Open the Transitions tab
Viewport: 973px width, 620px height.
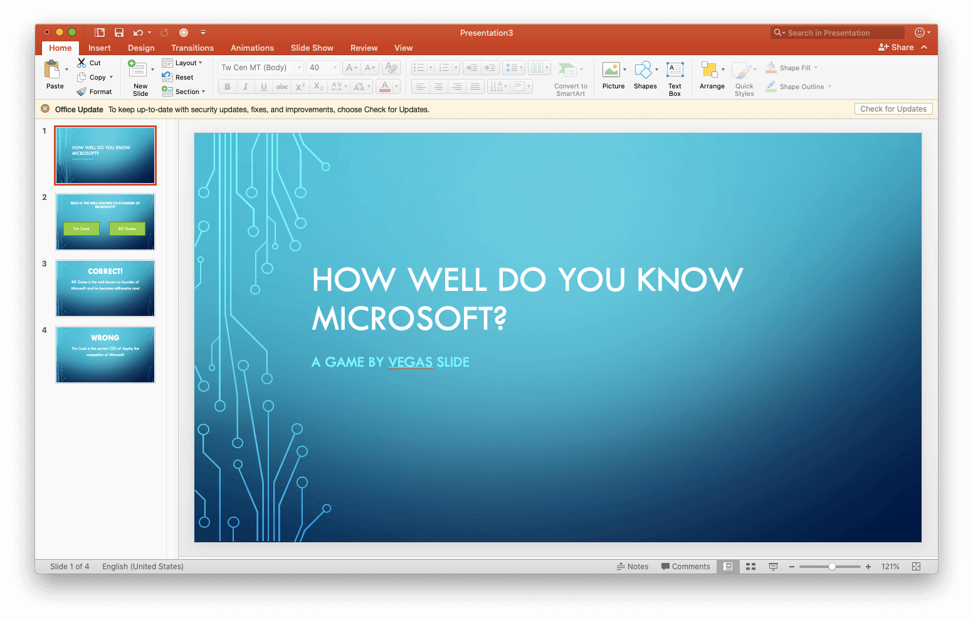(192, 48)
